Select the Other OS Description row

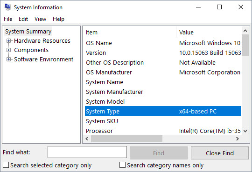163,63
